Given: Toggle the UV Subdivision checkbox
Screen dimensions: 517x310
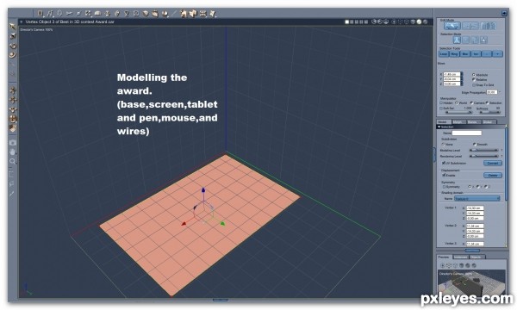Looking at the screenshot, I should 444,163.
